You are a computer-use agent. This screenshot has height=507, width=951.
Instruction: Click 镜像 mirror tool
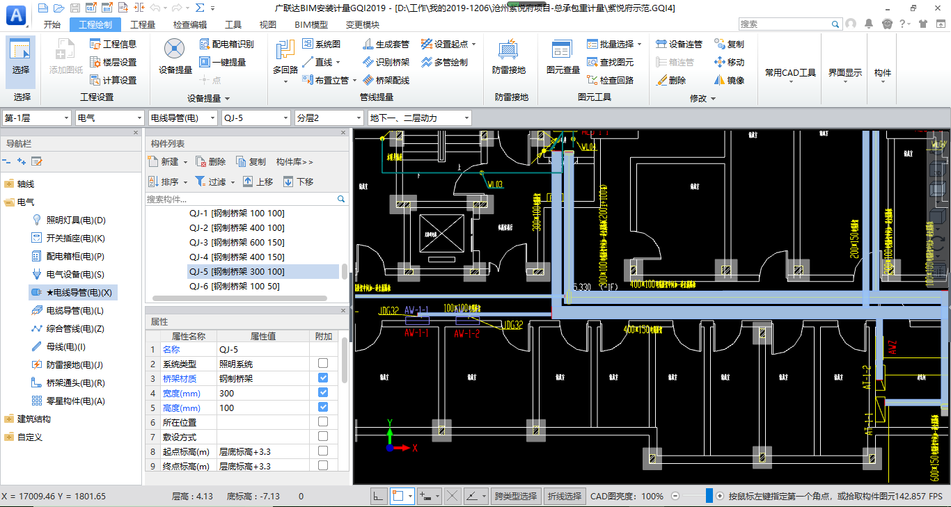point(730,80)
